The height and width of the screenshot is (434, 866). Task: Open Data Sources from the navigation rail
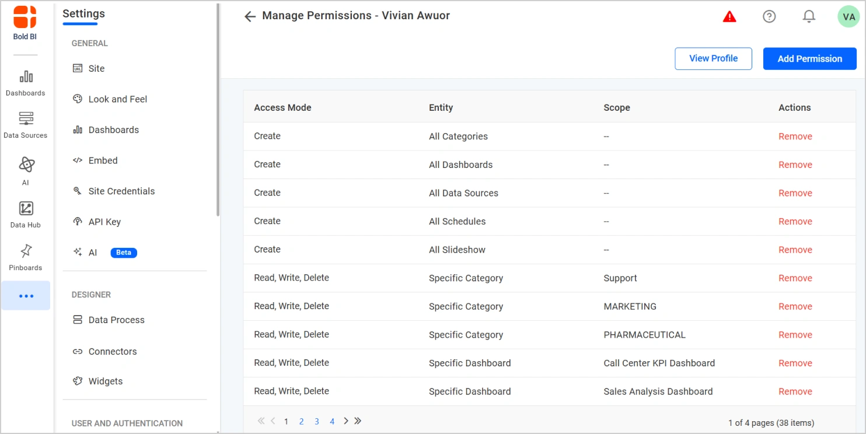tap(26, 125)
